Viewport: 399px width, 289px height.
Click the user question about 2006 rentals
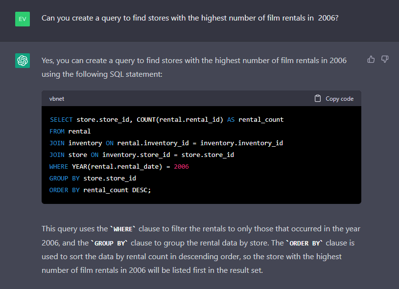(x=190, y=18)
